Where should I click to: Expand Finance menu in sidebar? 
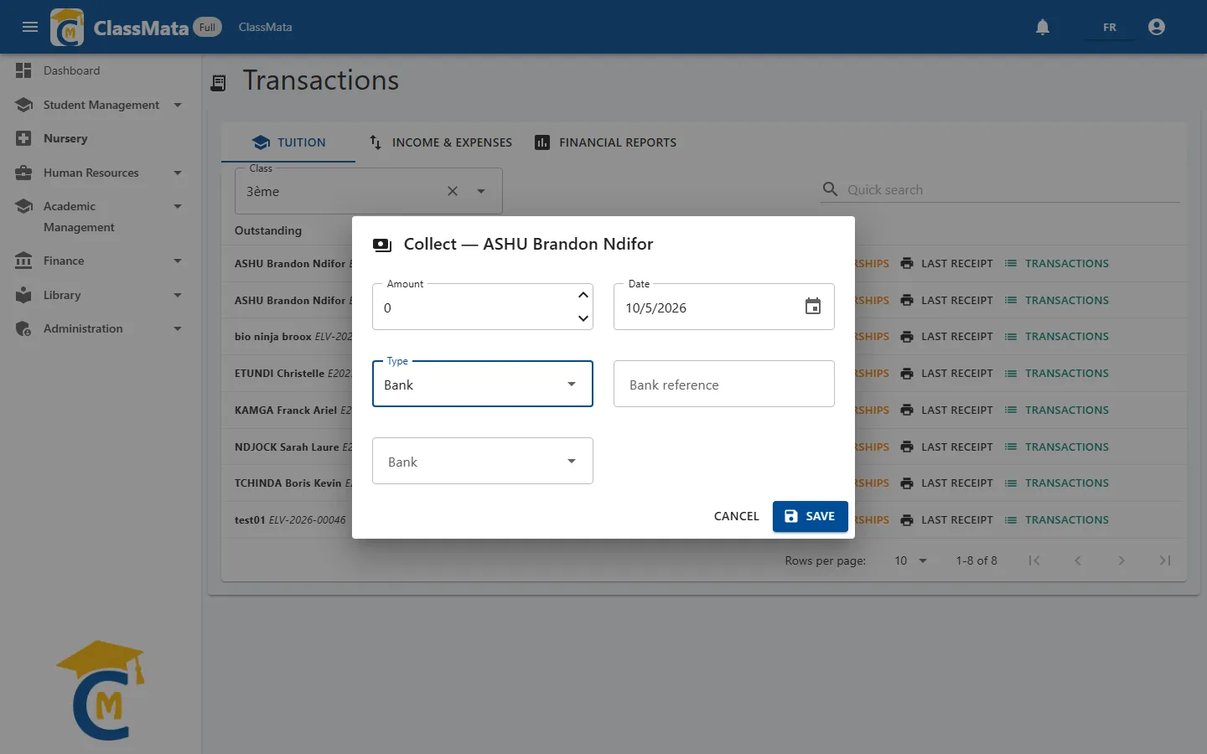pyautogui.click(x=101, y=261)
